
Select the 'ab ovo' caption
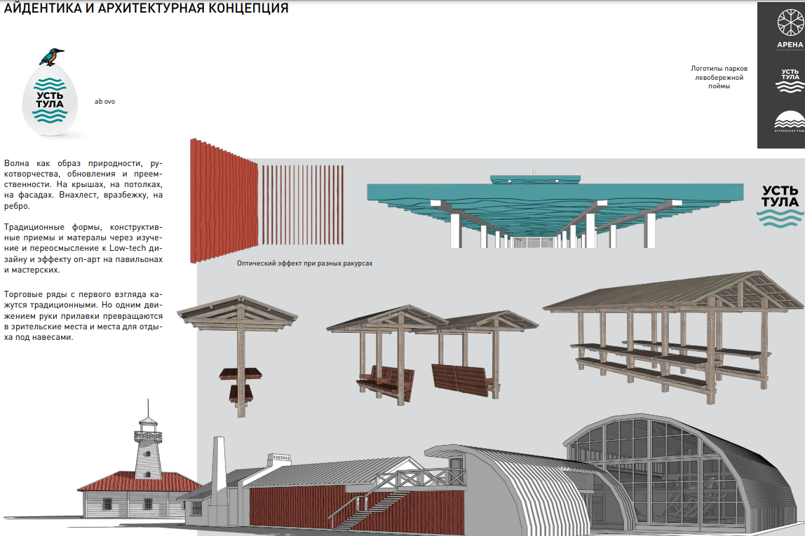104,102
